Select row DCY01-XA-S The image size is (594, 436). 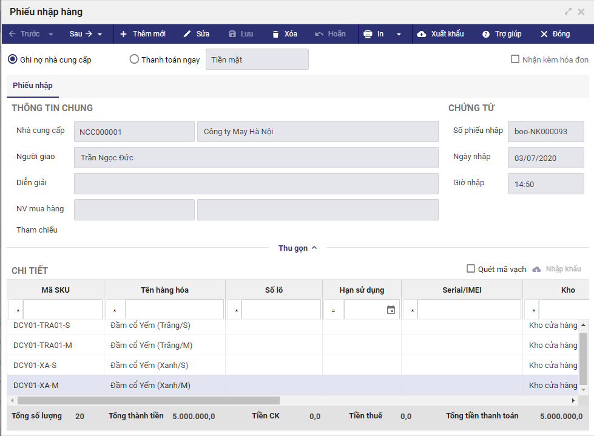(292, 365)
